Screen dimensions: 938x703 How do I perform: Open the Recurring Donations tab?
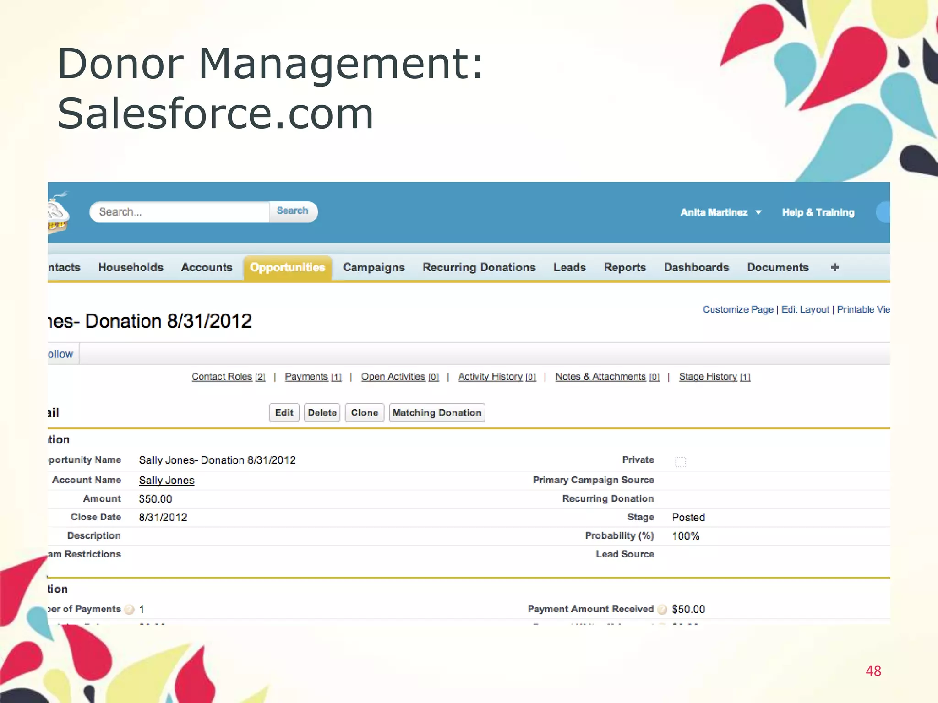click(x=479, y=267)
